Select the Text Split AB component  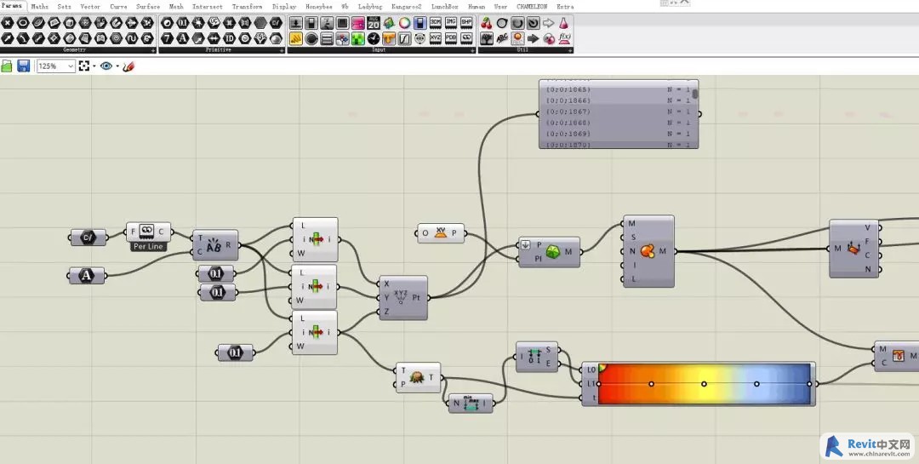pos(214,245)
